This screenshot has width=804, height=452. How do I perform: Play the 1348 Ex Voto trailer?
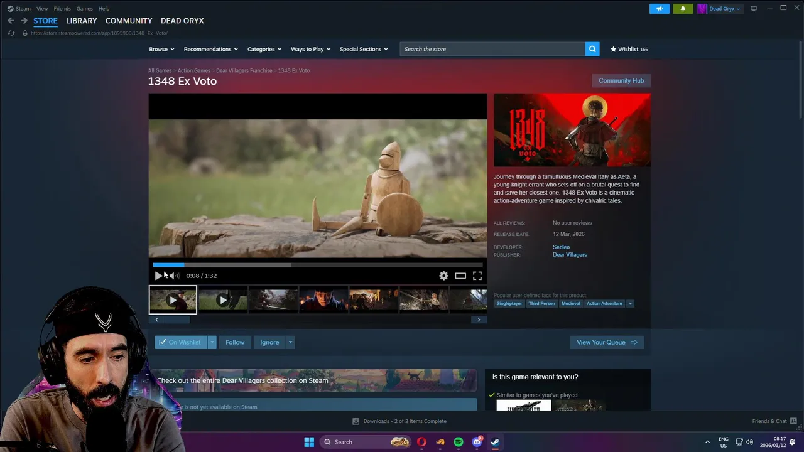[x=158, y=276]
